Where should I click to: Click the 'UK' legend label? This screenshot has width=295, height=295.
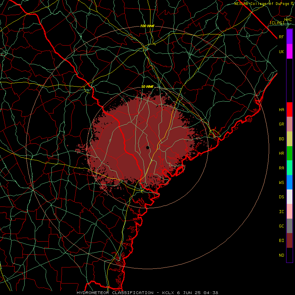[281, 51]
